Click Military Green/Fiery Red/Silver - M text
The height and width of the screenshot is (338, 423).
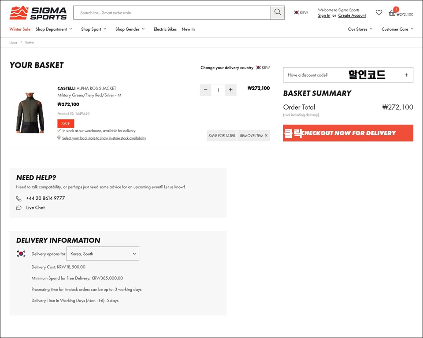click(89, 95)
